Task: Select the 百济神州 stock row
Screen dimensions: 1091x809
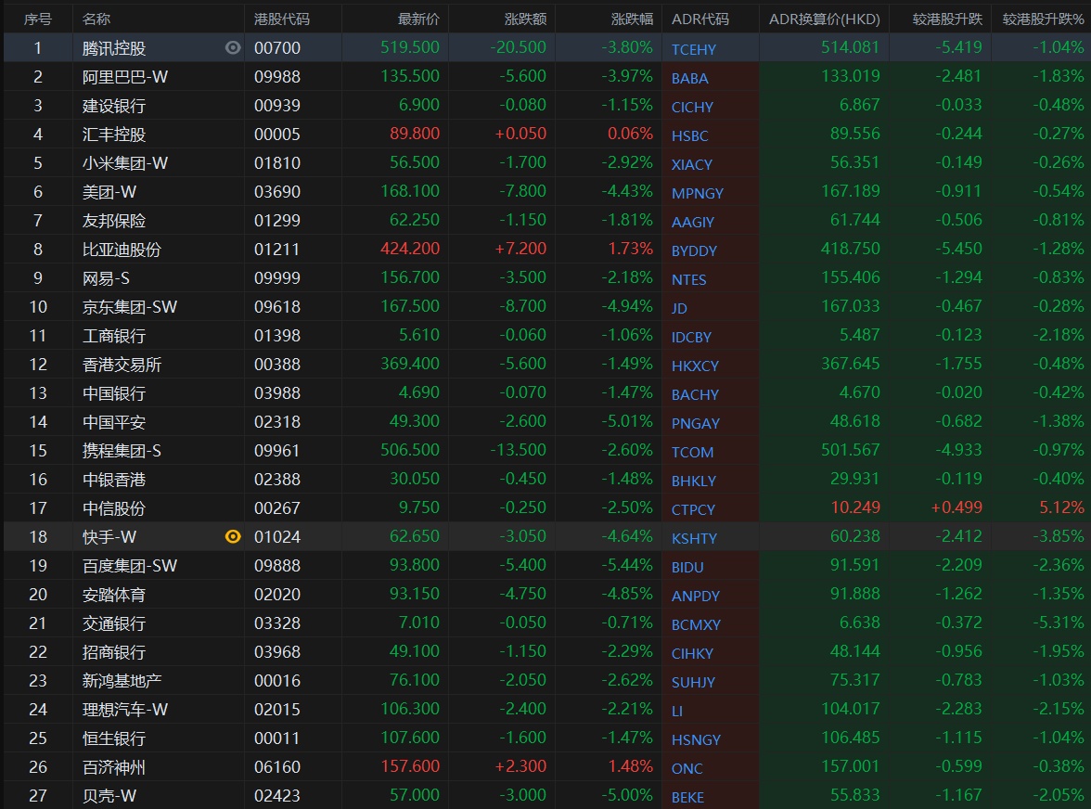Action: (x=114, y=767)
